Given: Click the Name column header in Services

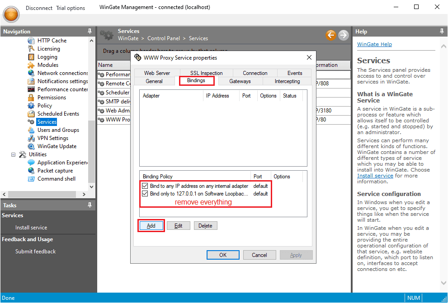Looking at the screenshot, I should (x=114, y=65).
